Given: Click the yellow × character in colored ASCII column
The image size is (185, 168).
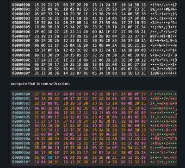Looking at the screenshot, I should tap(156, 157).
